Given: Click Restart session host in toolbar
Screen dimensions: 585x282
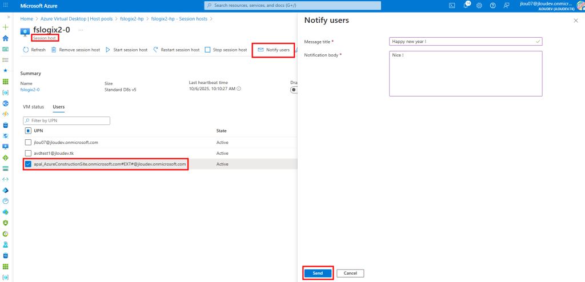Looking at the screenshot, I should tap(177, 50).
